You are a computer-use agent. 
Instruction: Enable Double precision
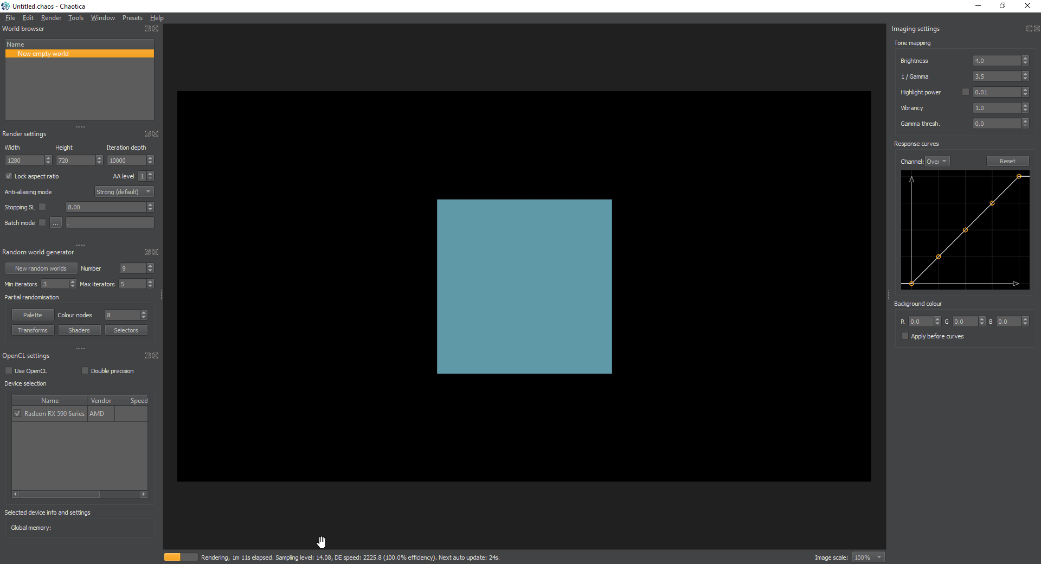tap(85, 371)
